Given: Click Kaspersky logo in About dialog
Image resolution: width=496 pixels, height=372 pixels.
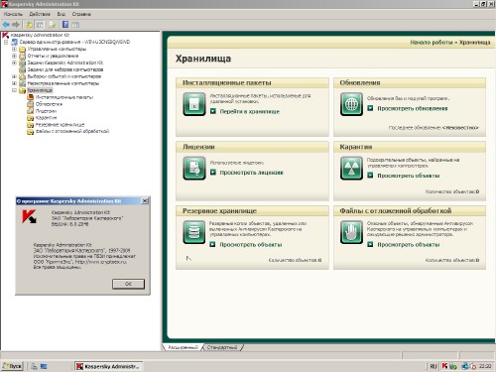Looking at the screenshot, I should [29, 216].
